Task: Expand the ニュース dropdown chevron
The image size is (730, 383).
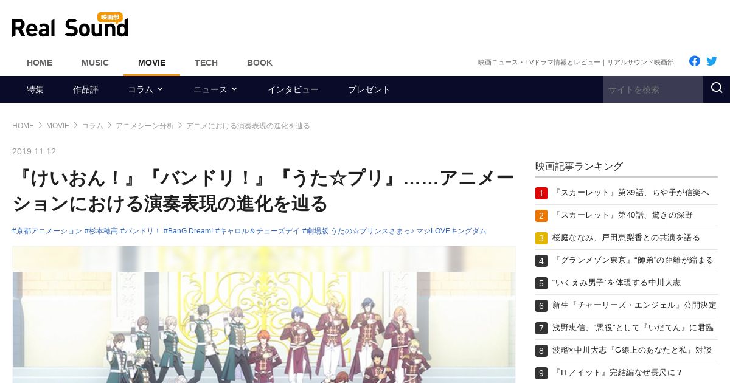Action: pyautogui.click(x=234, y=89)
